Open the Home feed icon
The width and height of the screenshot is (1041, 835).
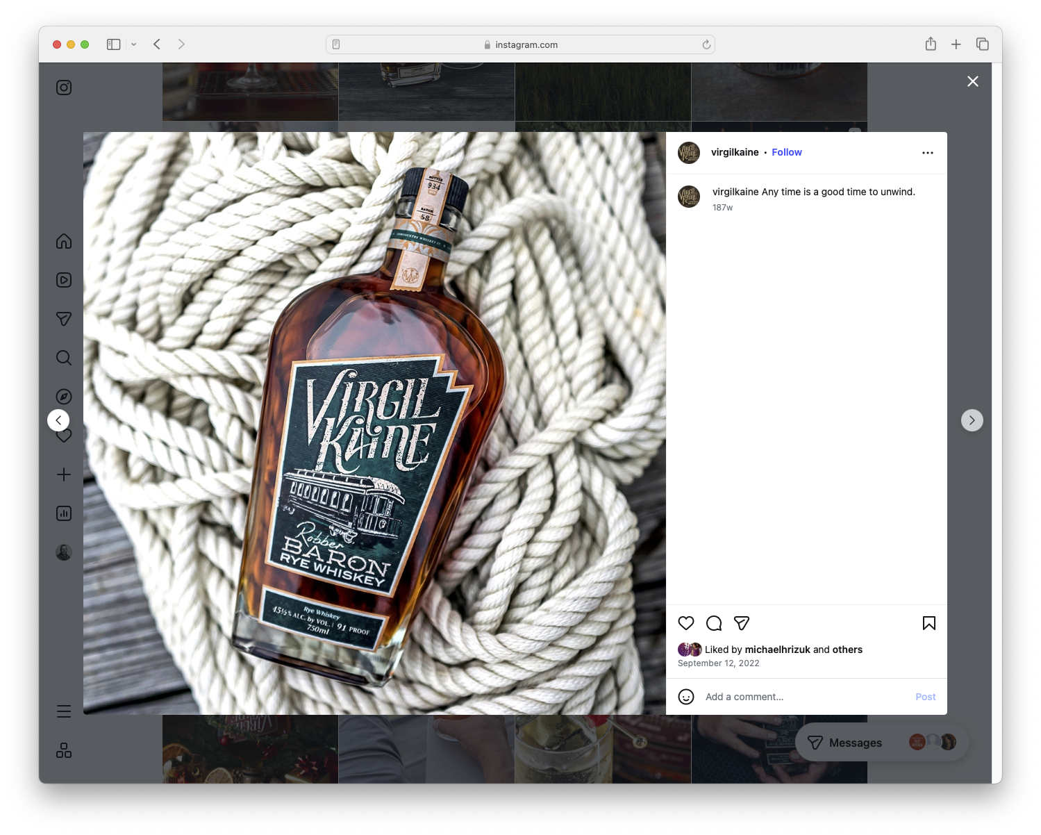[x=63, y=241]
